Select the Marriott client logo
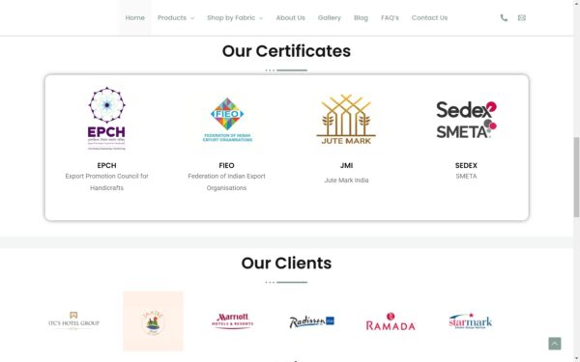The width and height of the screenshot is (580, 362). click(232, 320)
